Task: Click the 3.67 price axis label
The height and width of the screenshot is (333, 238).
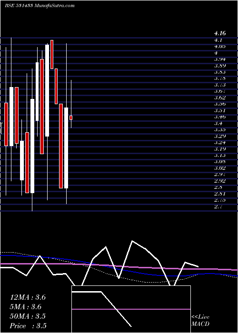Action: click(220, 91)
